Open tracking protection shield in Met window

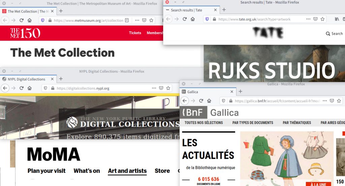(x=43, y=20)
